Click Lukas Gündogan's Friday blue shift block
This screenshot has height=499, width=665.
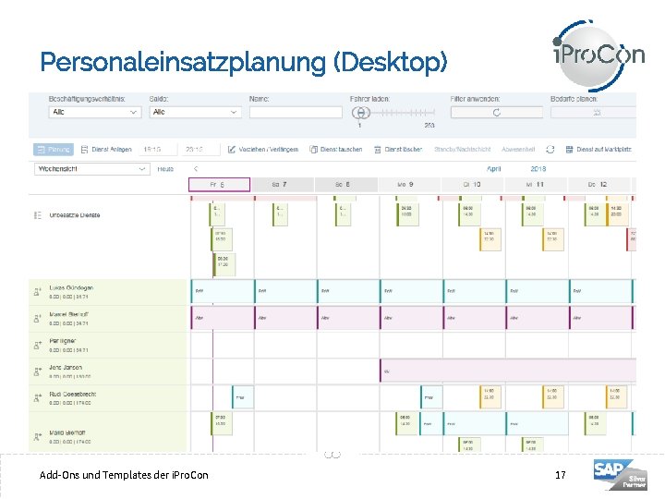pos(223,291)
